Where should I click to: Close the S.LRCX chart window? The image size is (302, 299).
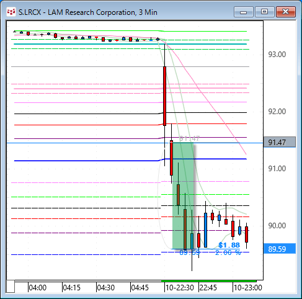286,12
